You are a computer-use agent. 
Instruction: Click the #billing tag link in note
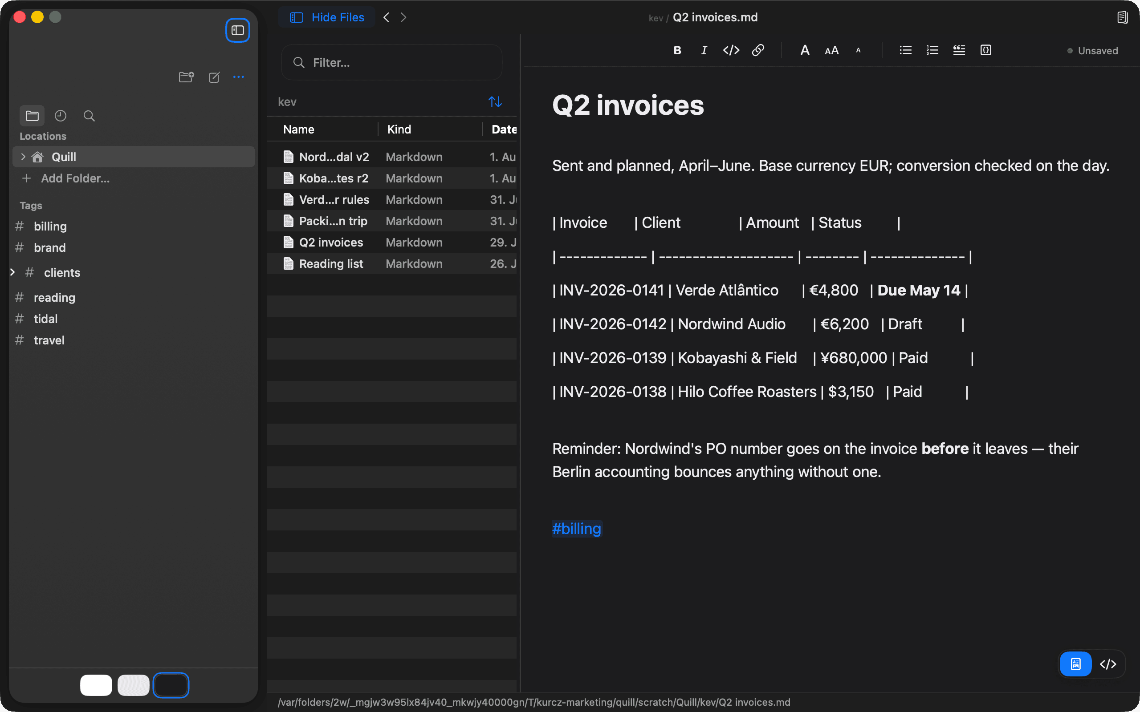tap(577, 529)
